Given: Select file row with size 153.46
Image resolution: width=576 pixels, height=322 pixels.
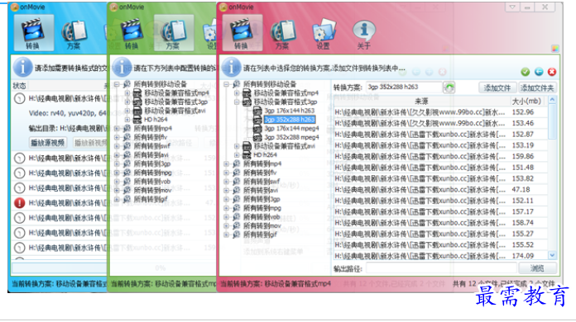Looking at the screenshot, I should click(440, 123).
